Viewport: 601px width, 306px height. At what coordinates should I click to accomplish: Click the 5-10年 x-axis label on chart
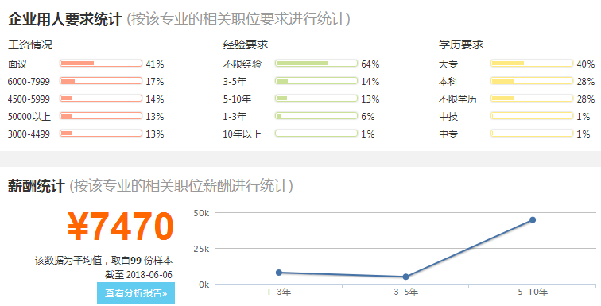pos(533,292)
